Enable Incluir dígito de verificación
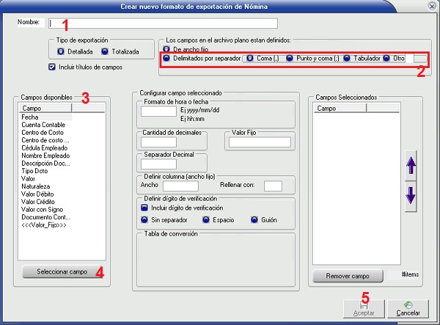 [x=144, y=208]
